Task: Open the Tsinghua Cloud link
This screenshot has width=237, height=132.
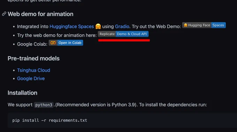Action: (x=33, y=70)
